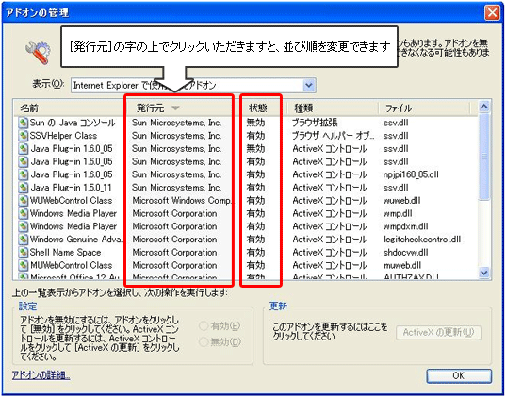Image resolution: width=506 pixels, height=398 pixels.
Task: Click the list scrollbar down arrow
Action: tap(484, 273)
